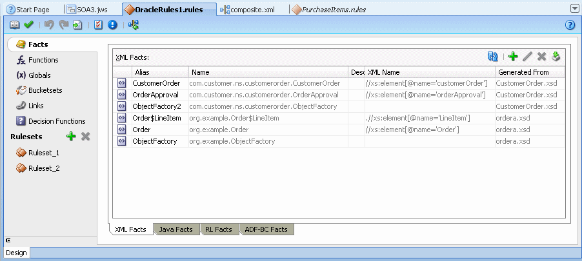This screenshot has width=582, height=261.
Task: Click the Order row fact icon
Action: pos(122,130)
